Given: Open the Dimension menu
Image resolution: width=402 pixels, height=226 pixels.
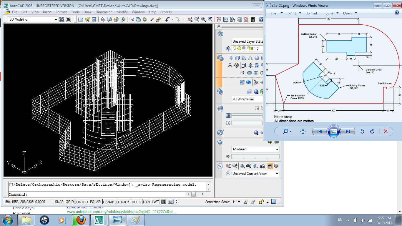Looking at the screenshot, I should coord(104,12).
